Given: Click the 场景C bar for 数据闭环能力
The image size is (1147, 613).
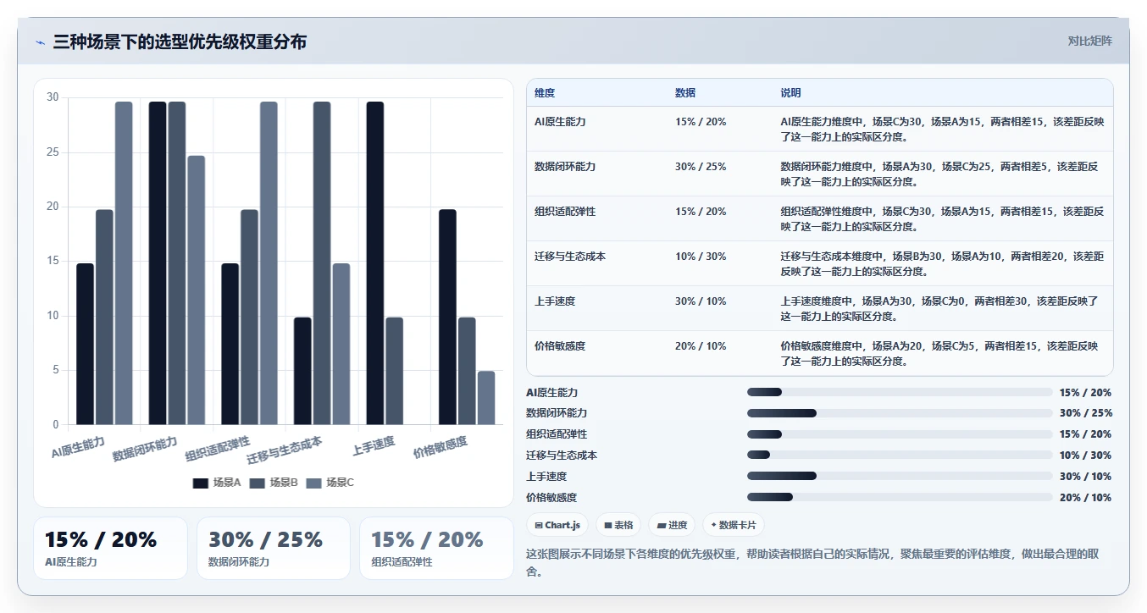Looking at the screenshot, I should pos(197,290).
